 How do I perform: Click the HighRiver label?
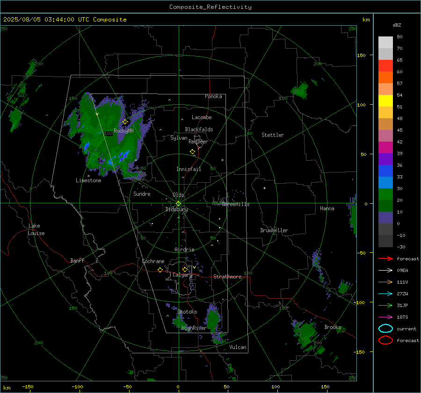pyautogui.click(x=194, y=328)
